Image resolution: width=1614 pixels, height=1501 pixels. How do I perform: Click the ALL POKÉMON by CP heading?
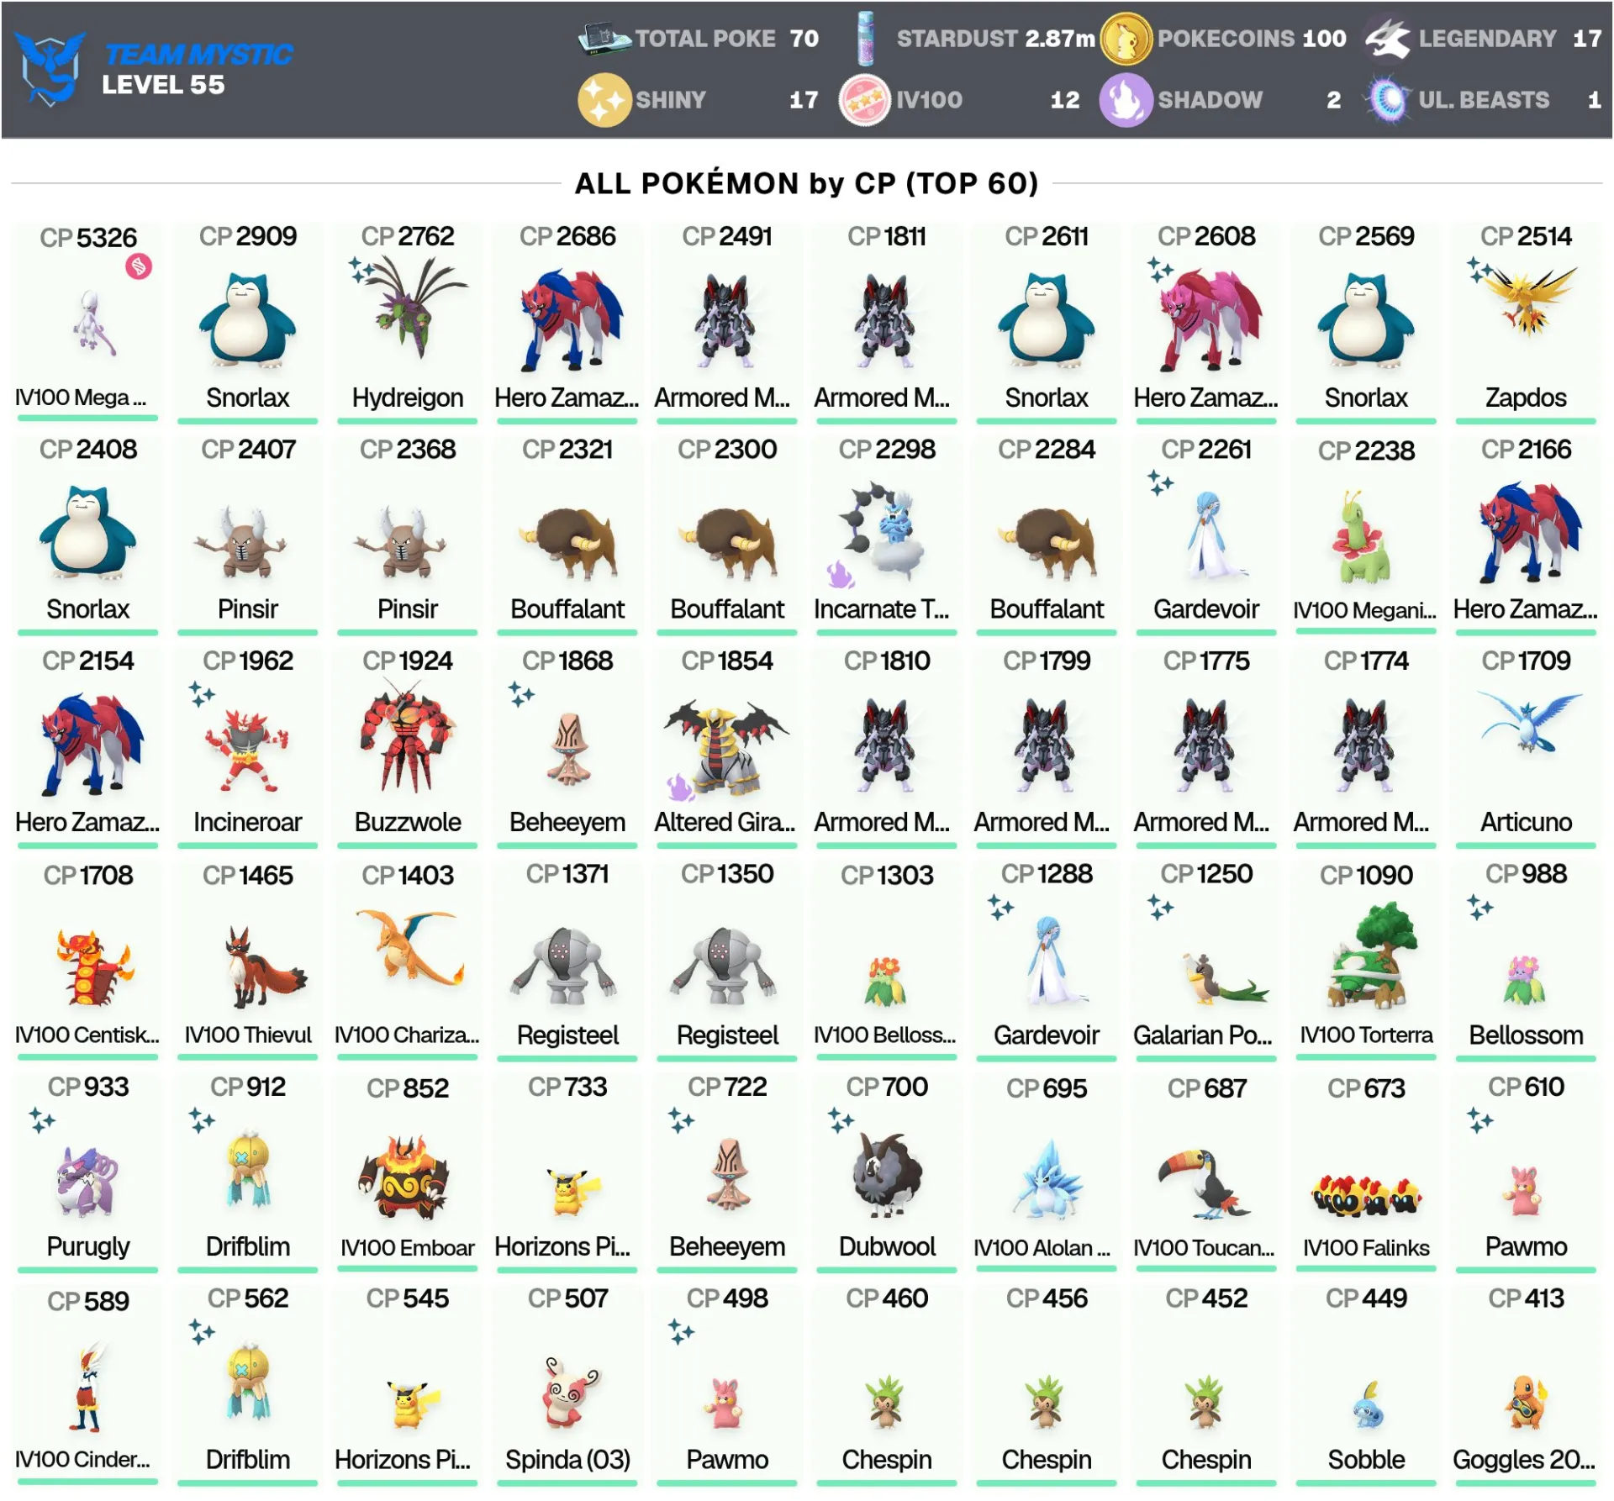[x=806, y=183]
